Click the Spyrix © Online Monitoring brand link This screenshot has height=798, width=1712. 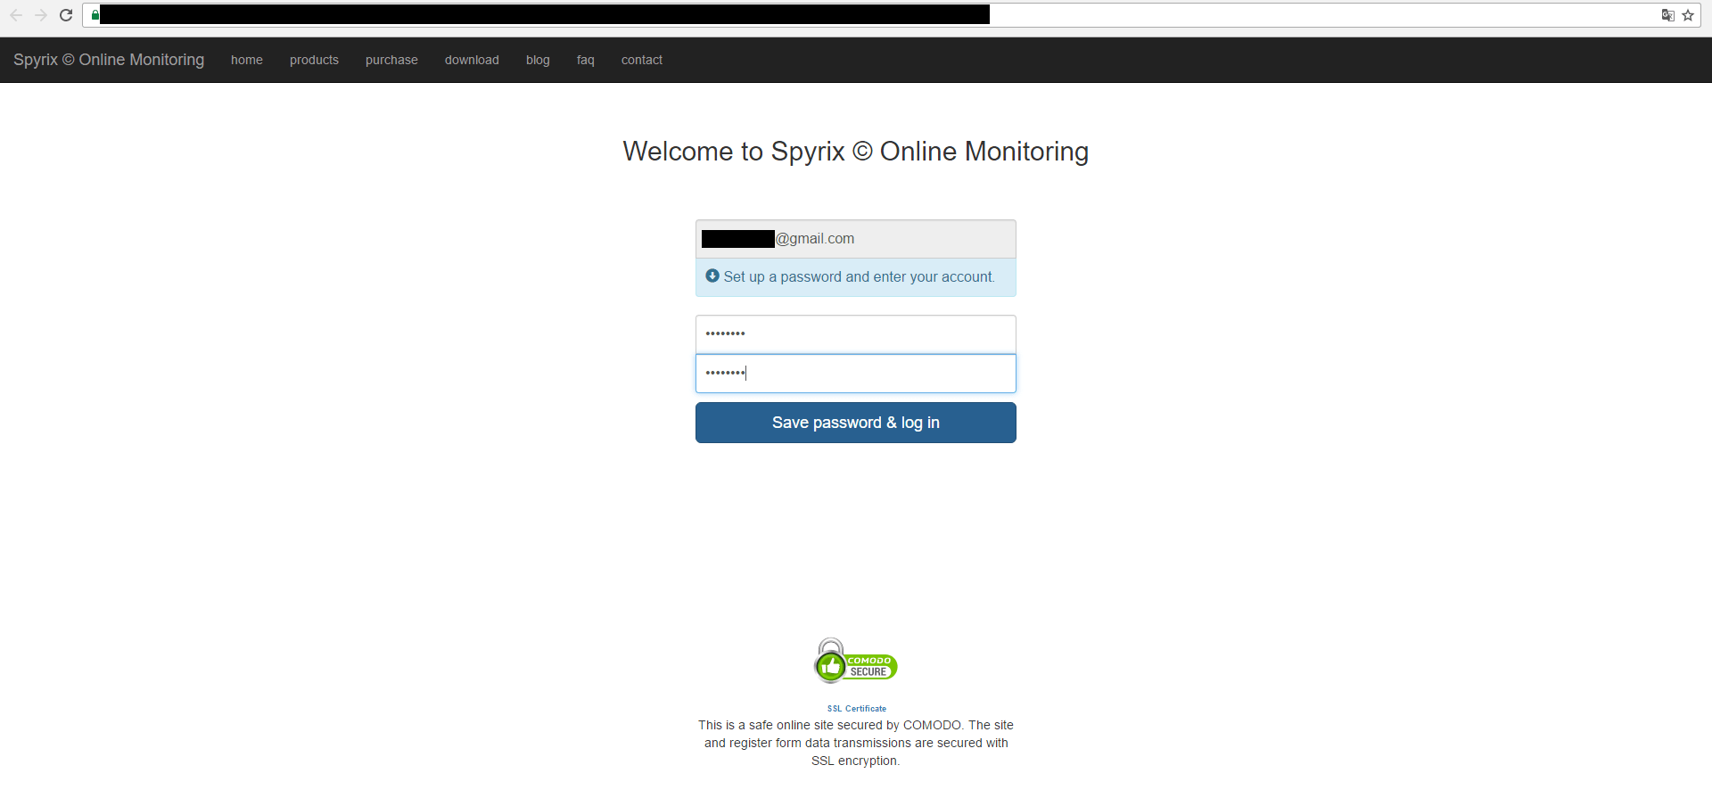point(109,60)
